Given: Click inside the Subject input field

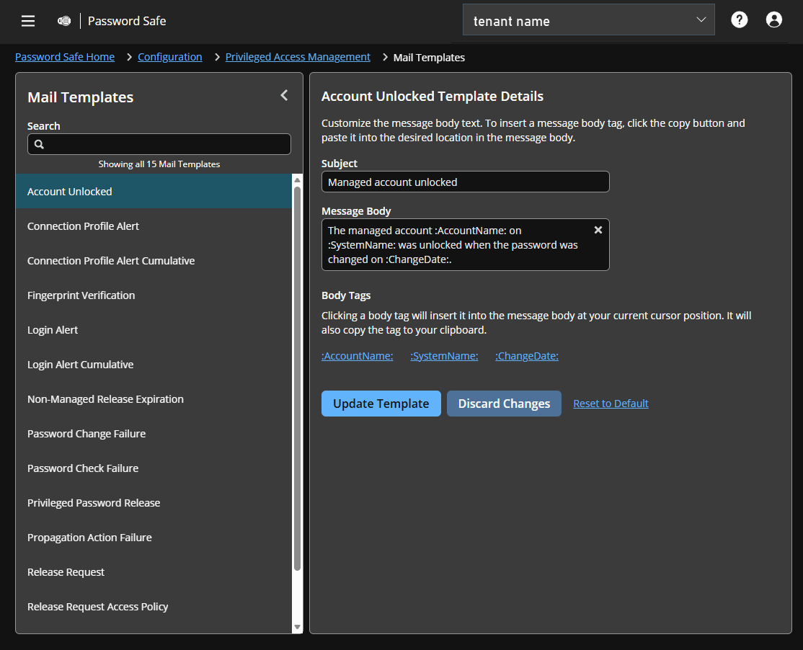Looking at the screenshot, I should (x=465, y=182).
